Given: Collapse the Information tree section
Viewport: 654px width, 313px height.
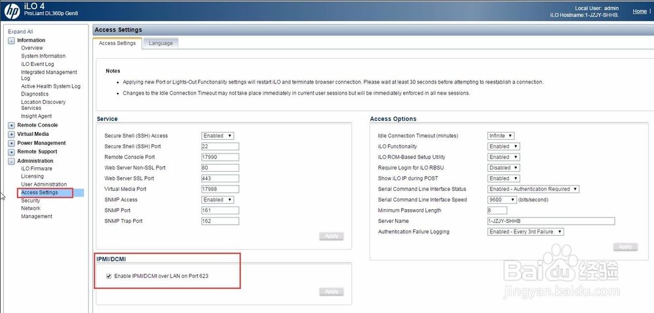Looking at the screenshot, I should 11,41.
